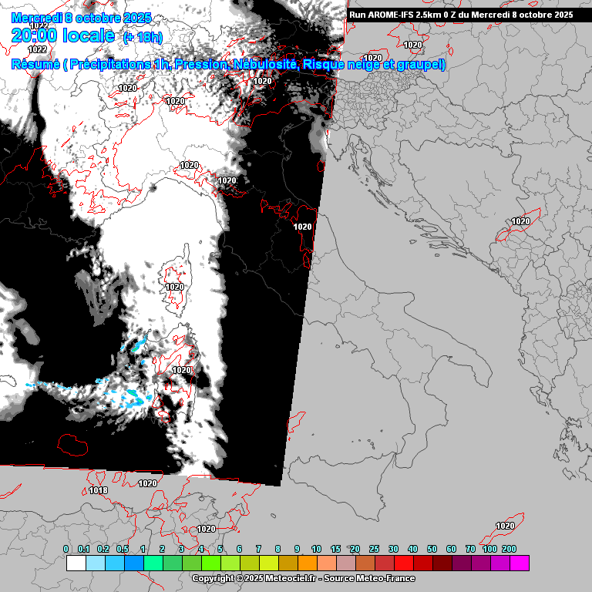Image resolution: width=592 pixels, height=592 pixels.
Task: Click the white 0 mm legend swatch
Action: pos(76,563)
